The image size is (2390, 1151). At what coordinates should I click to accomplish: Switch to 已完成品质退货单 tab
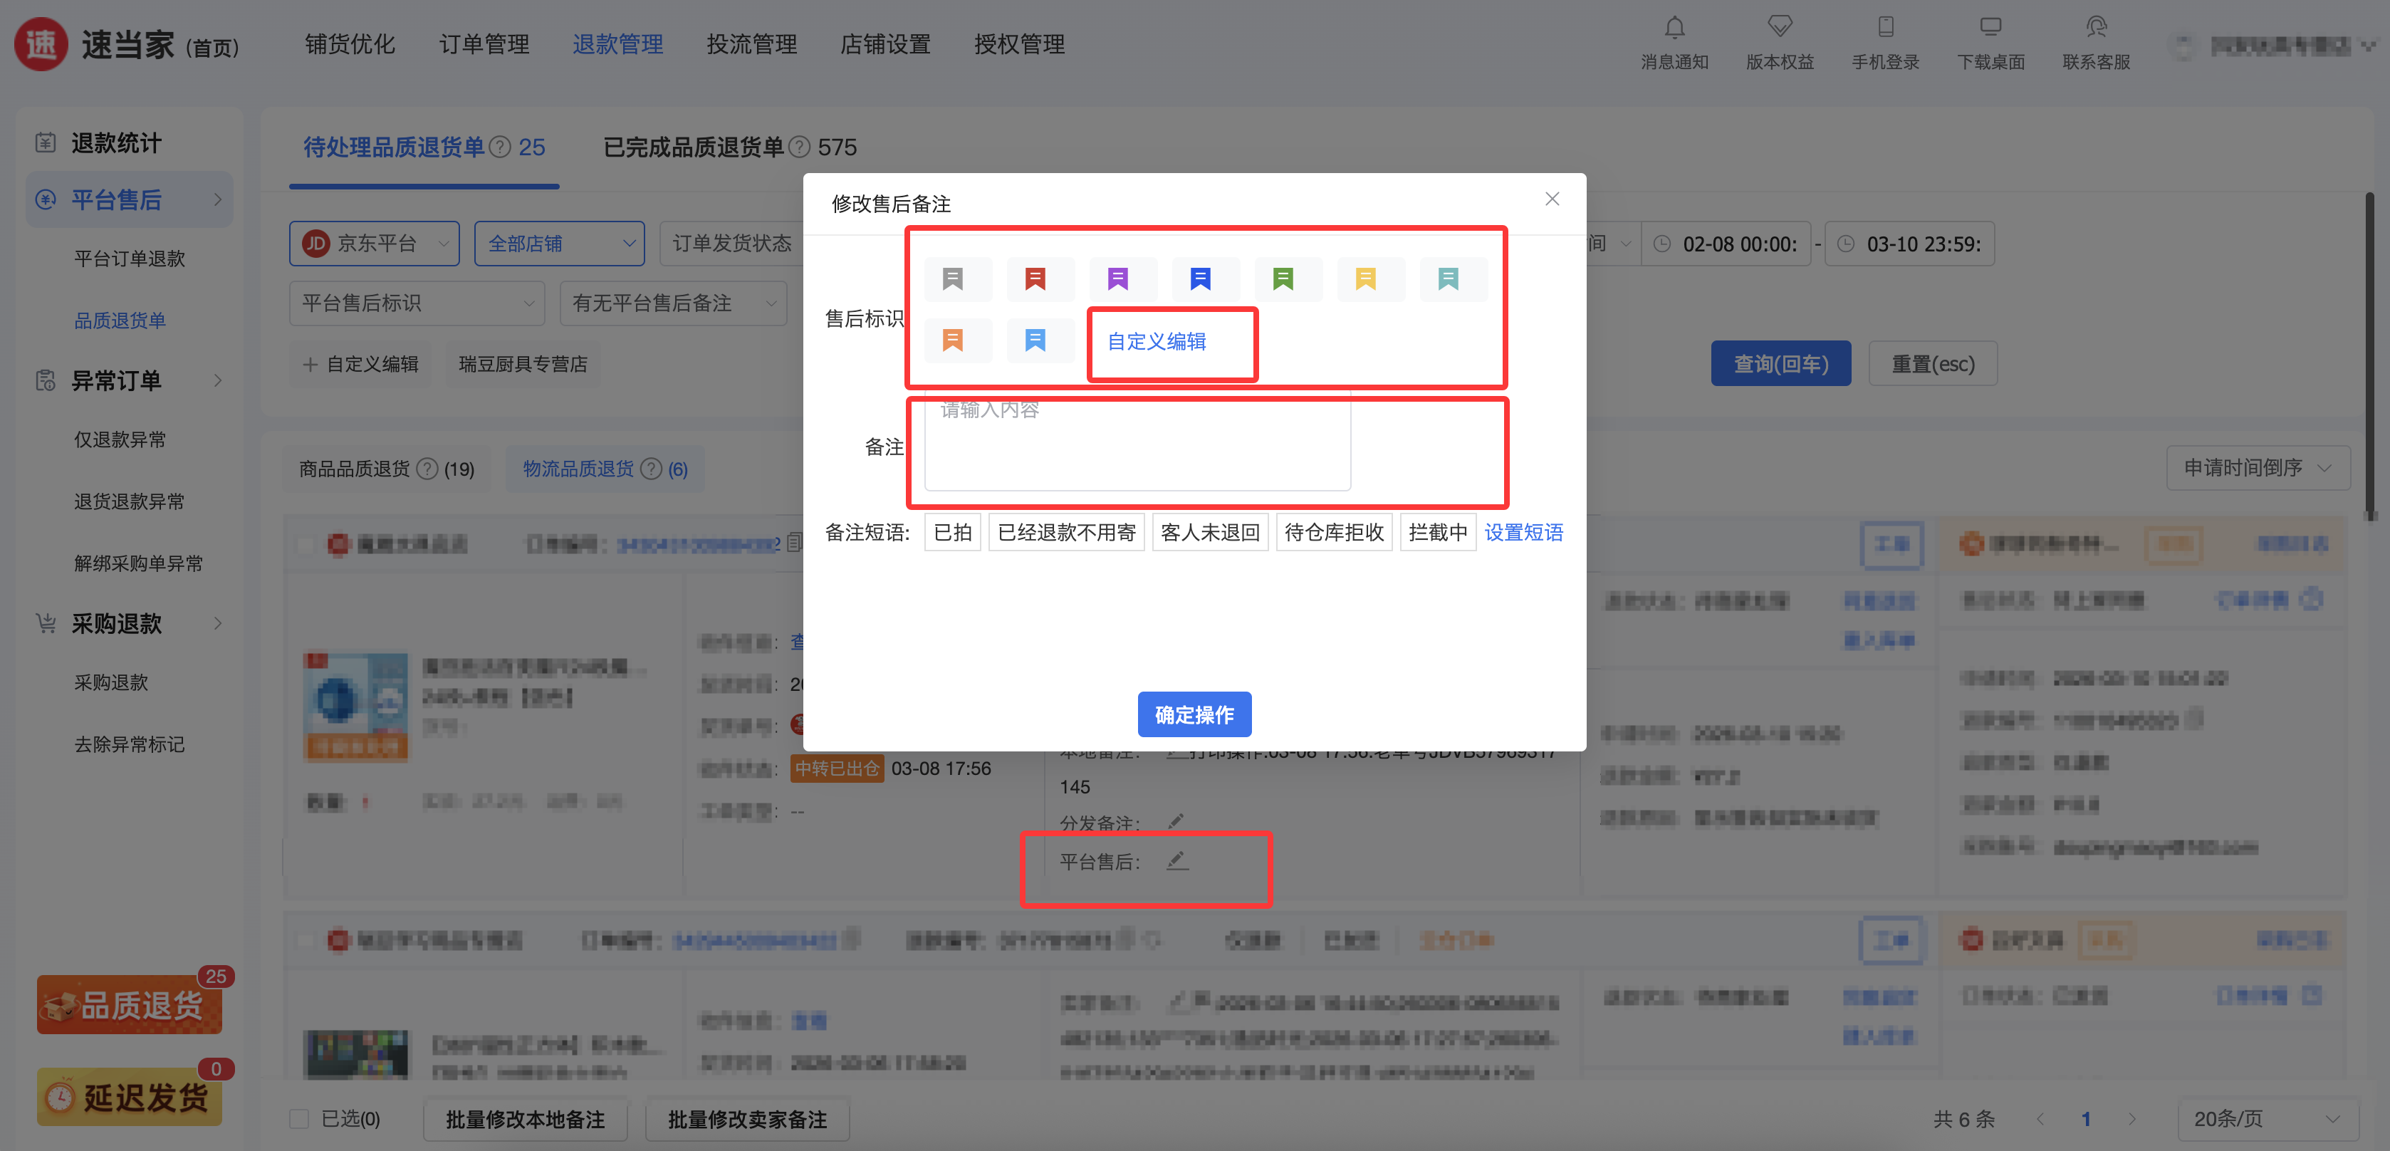pyautogui.click(x=693, y=147)
